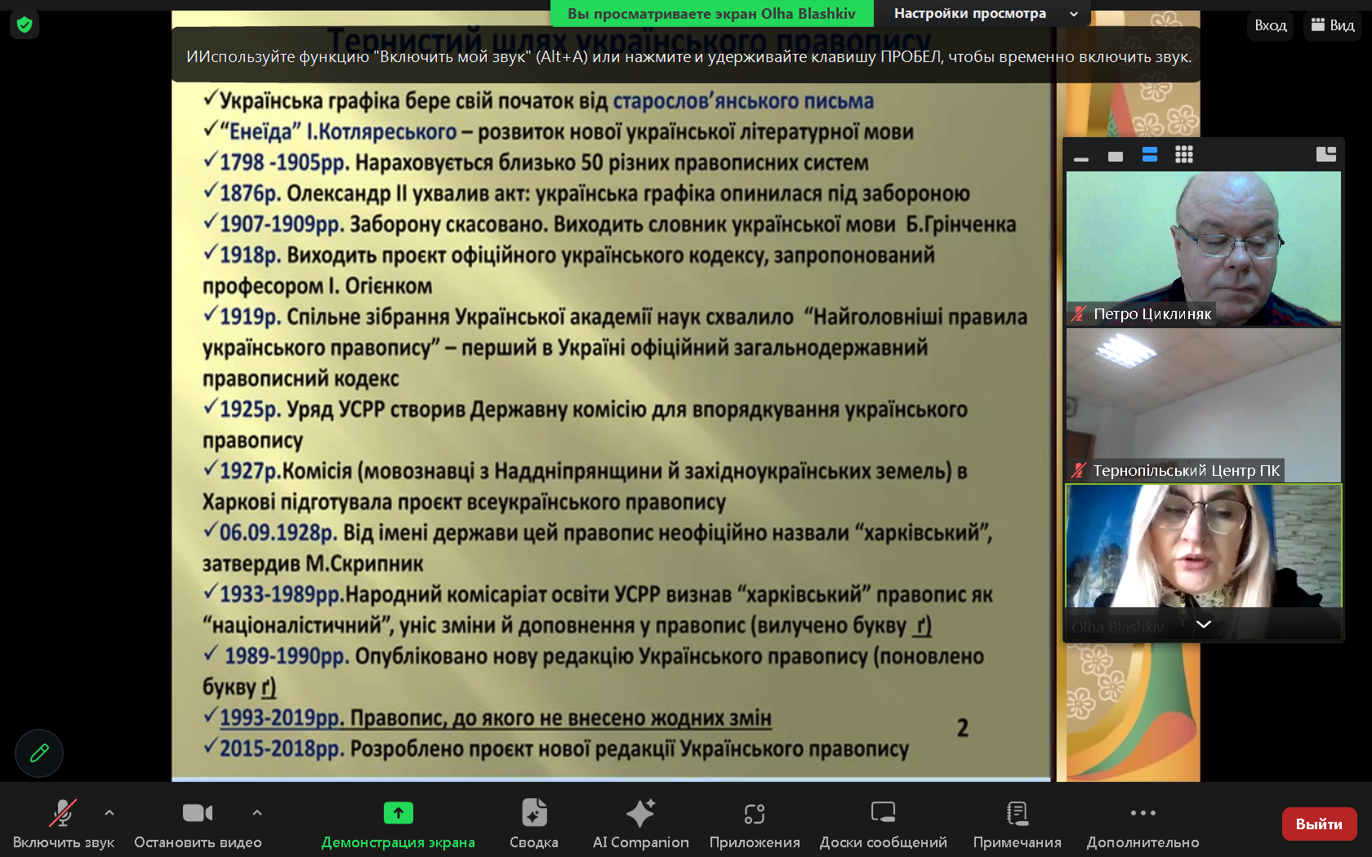1372x857 pixels.
Task: Start Демонстрация экрана screen share
Action: (x=399, y=824)
